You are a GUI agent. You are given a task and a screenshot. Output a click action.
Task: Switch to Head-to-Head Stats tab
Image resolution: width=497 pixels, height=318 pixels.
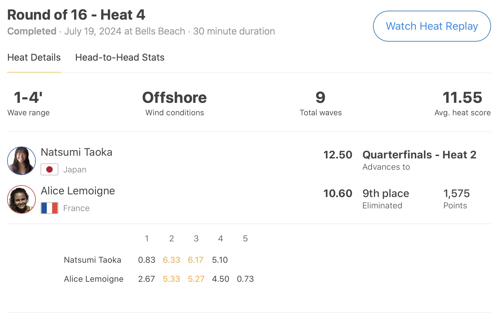coord(120,57)
